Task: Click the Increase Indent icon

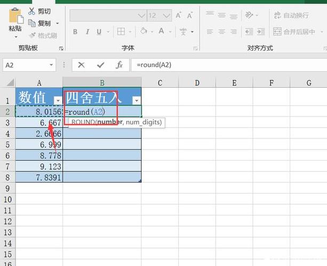Action: pos(261,31)
